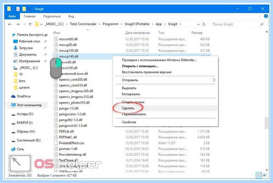This screenshot has width=273, height=183.
Task: Click the App breadcrumb segment
Action: coord(159,24)
